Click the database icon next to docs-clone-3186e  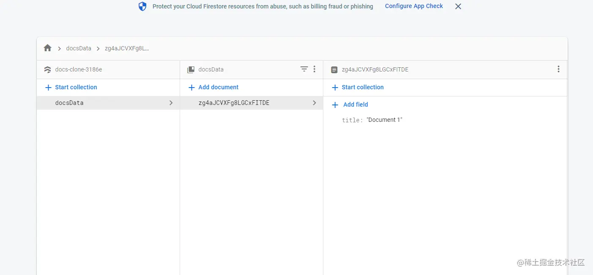click(x=47, y=69)
